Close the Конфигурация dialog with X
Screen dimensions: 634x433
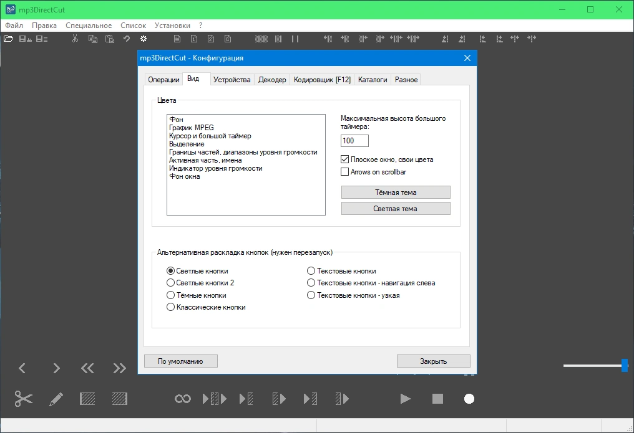(467, 58)
